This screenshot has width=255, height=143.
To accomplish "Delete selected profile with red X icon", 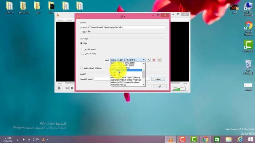I will [154, 60].
